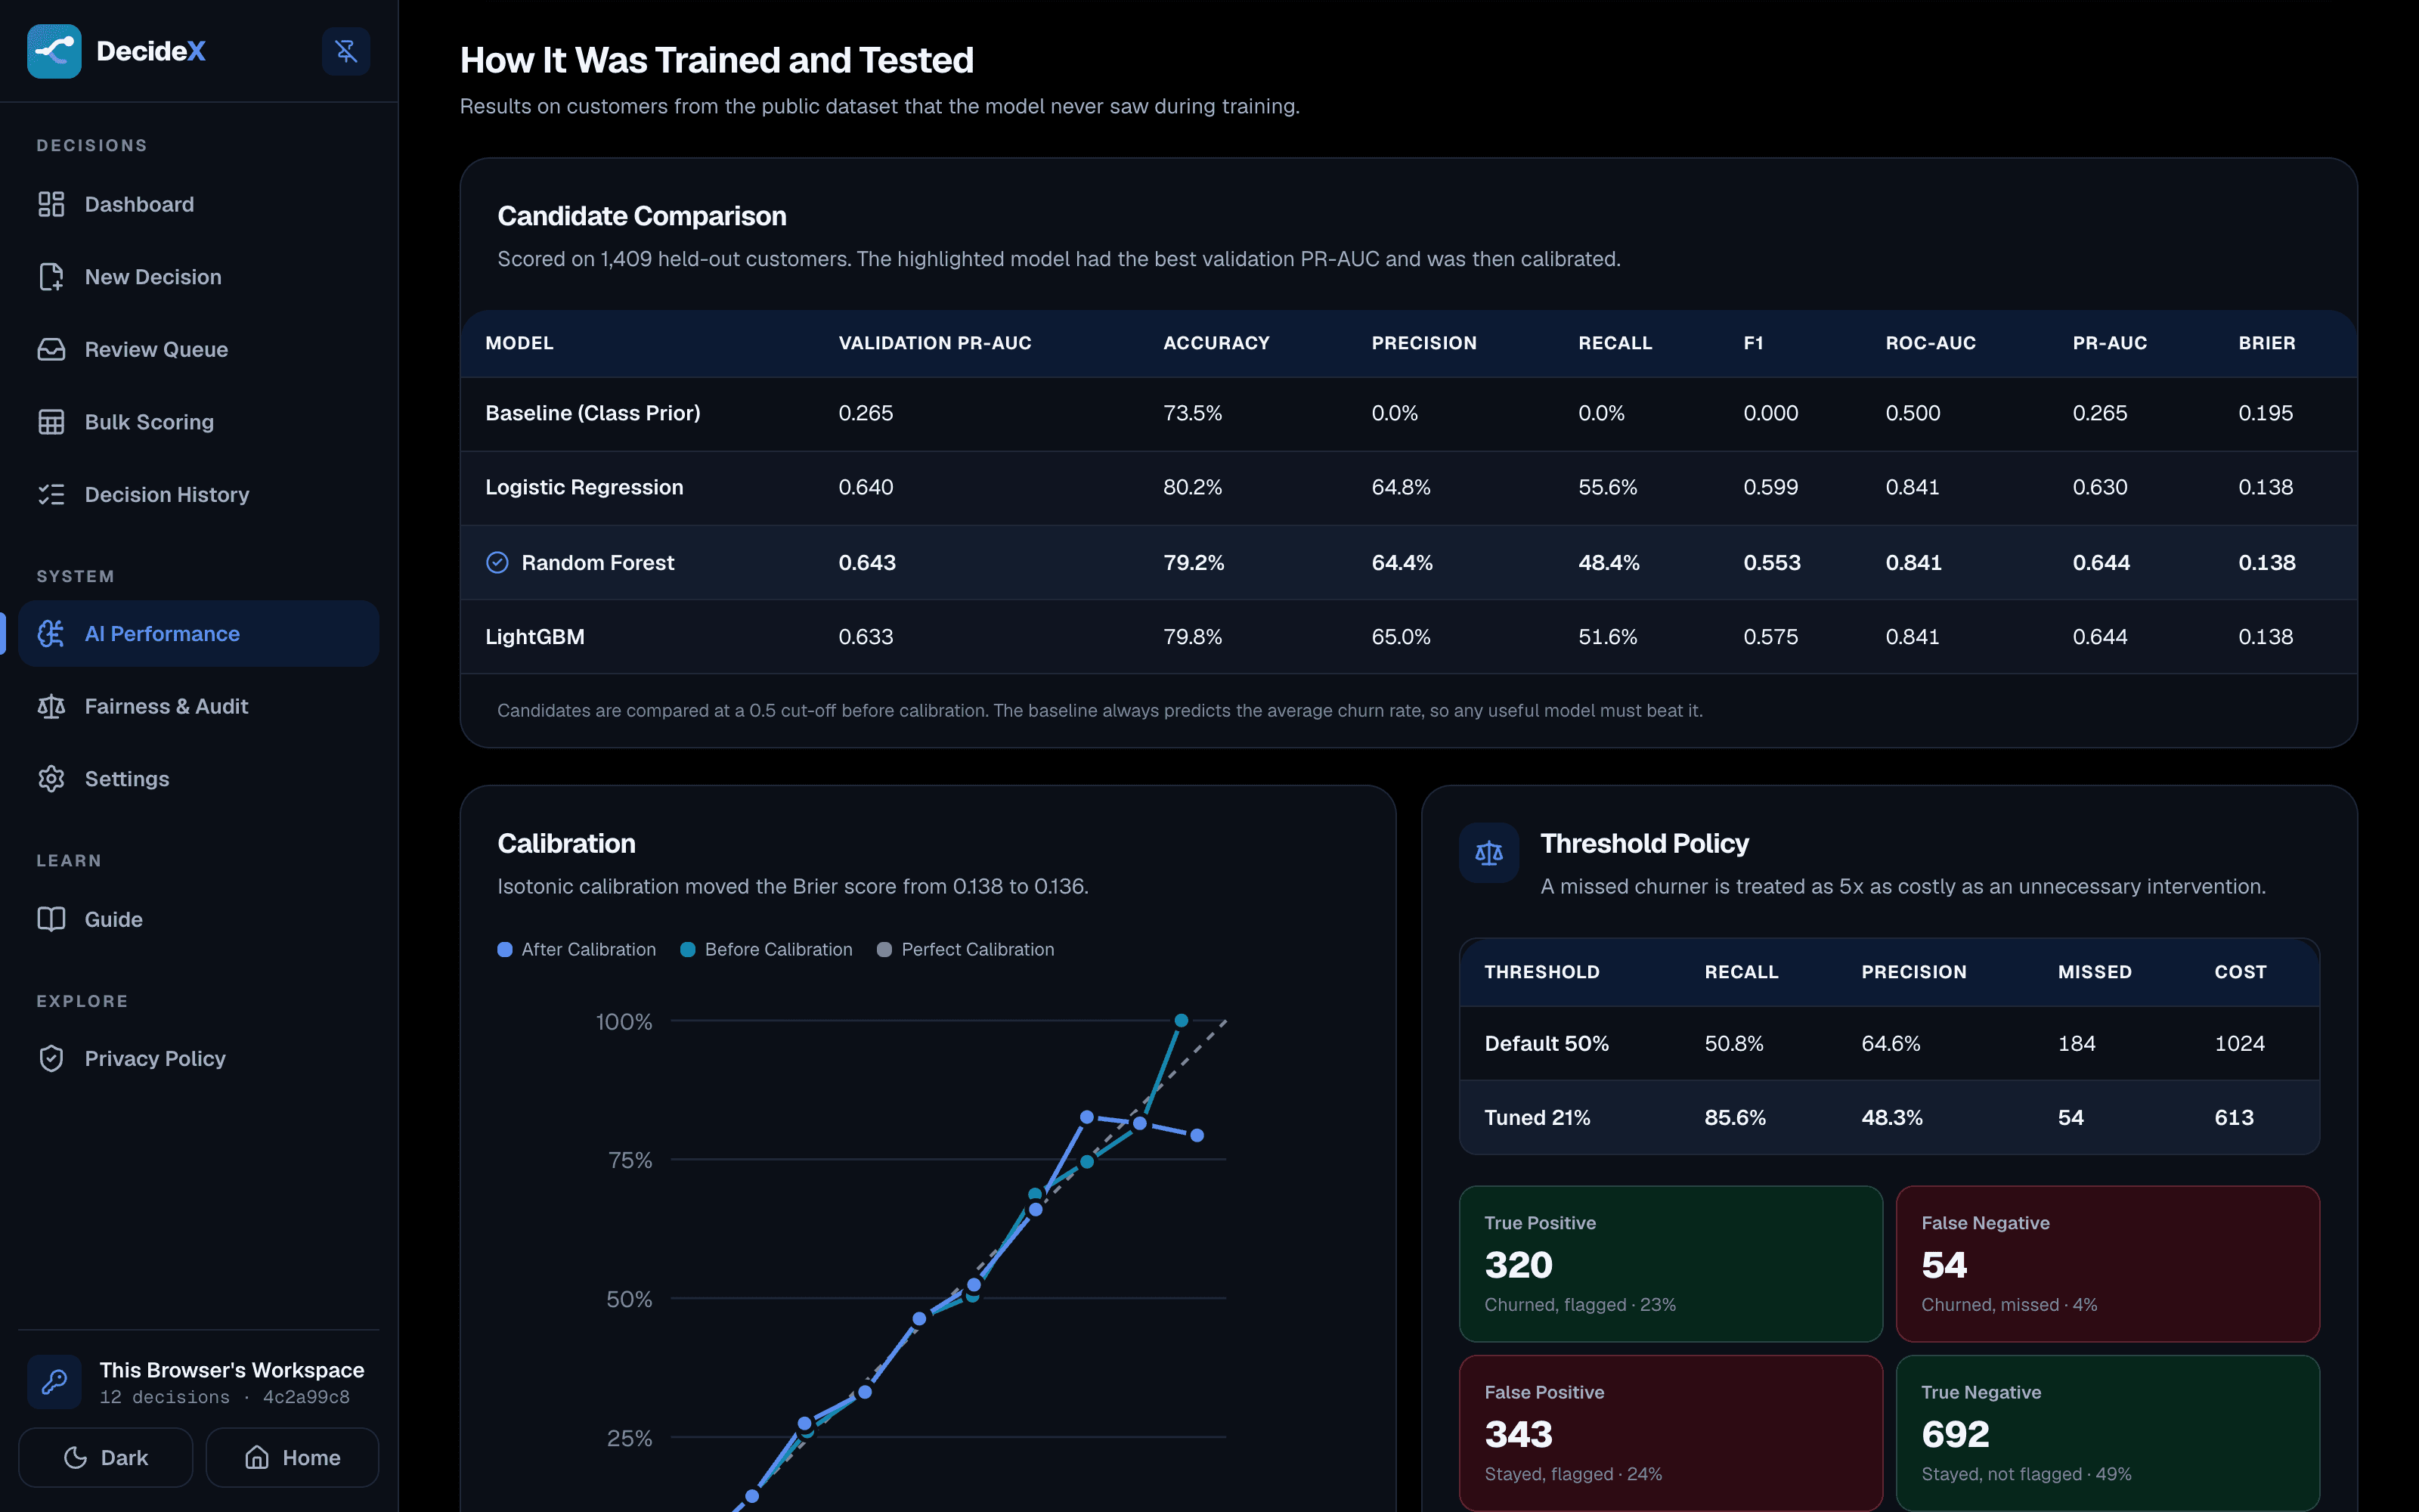The width and height of the screenshot is (2419, 1512).
Task: Select the 'Tuned 21%' threshold row
Action: click(1889, 1117)
